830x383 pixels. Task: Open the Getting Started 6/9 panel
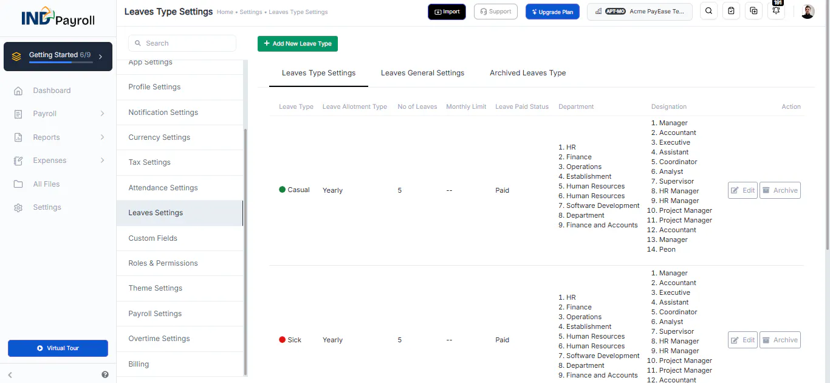click(58, 57)
